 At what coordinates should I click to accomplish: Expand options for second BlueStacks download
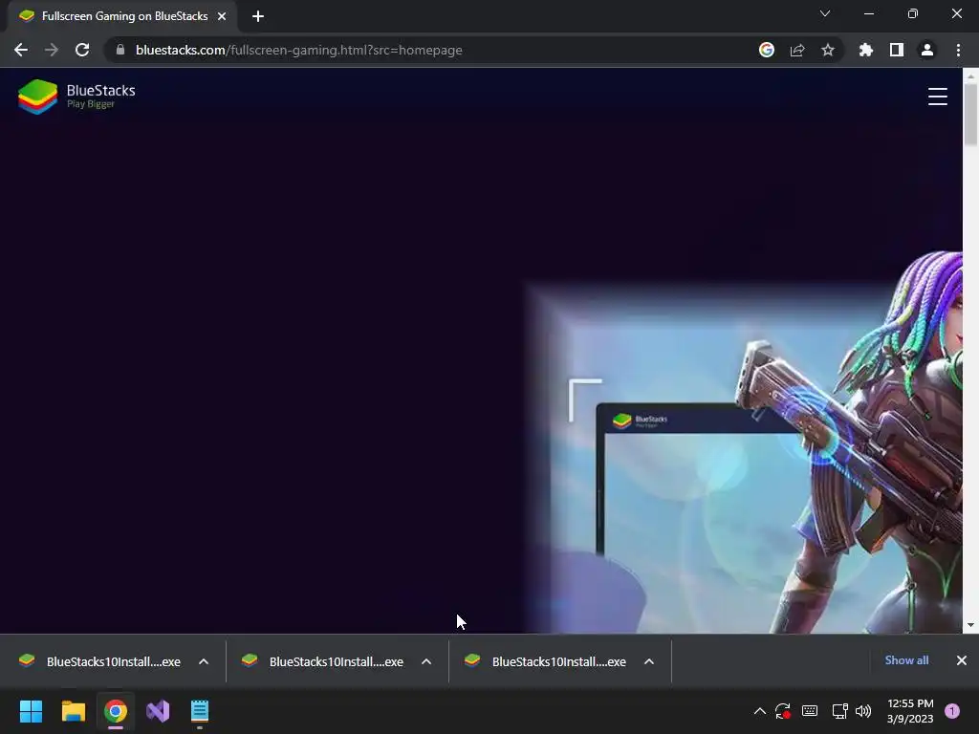click(426, 661)
